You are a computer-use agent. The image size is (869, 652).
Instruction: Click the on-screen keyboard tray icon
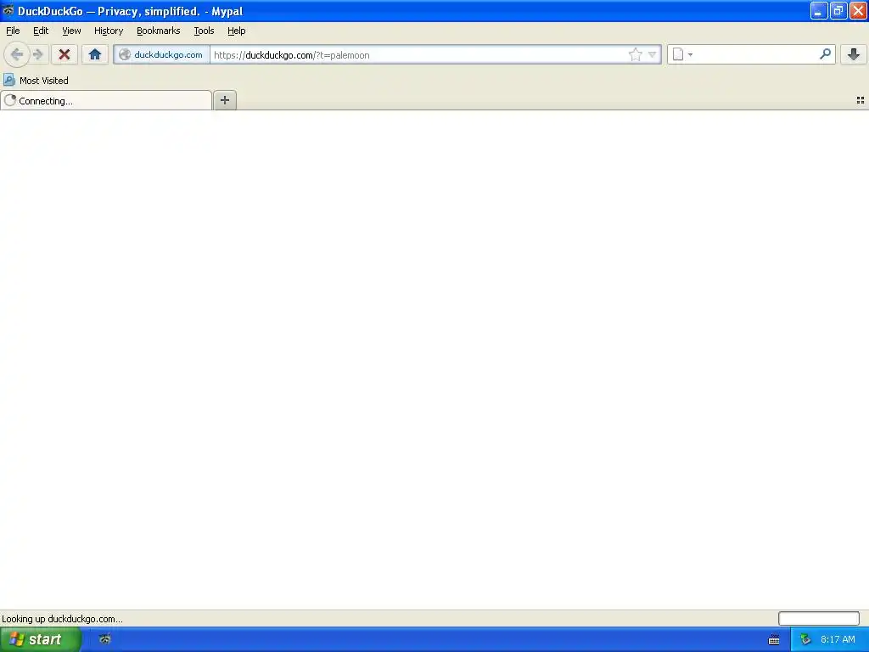(774, 640)
